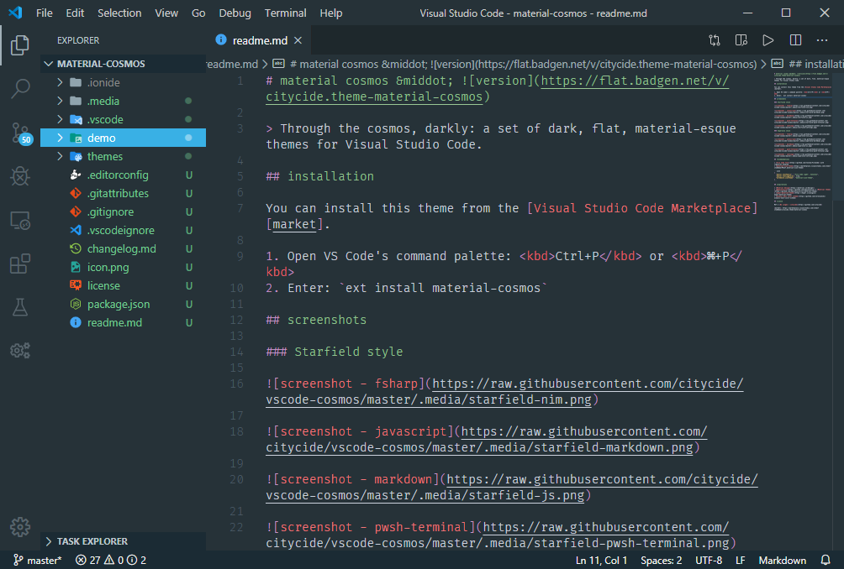Open the editor more actions ellipsis

click(822, 40)
